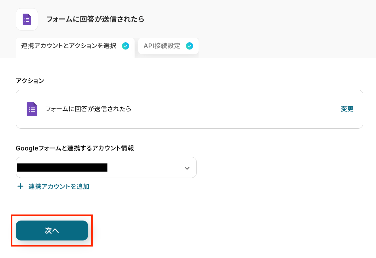The height and width of the screenshot is (258, 376).
Task: Click the Google Forms icon in the header
Action: (x=27, y=19)
